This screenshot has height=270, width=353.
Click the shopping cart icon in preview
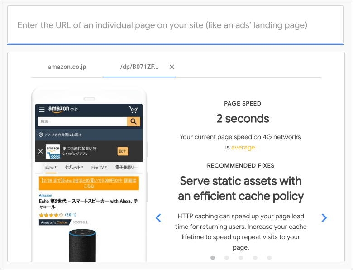pos(133,110)
